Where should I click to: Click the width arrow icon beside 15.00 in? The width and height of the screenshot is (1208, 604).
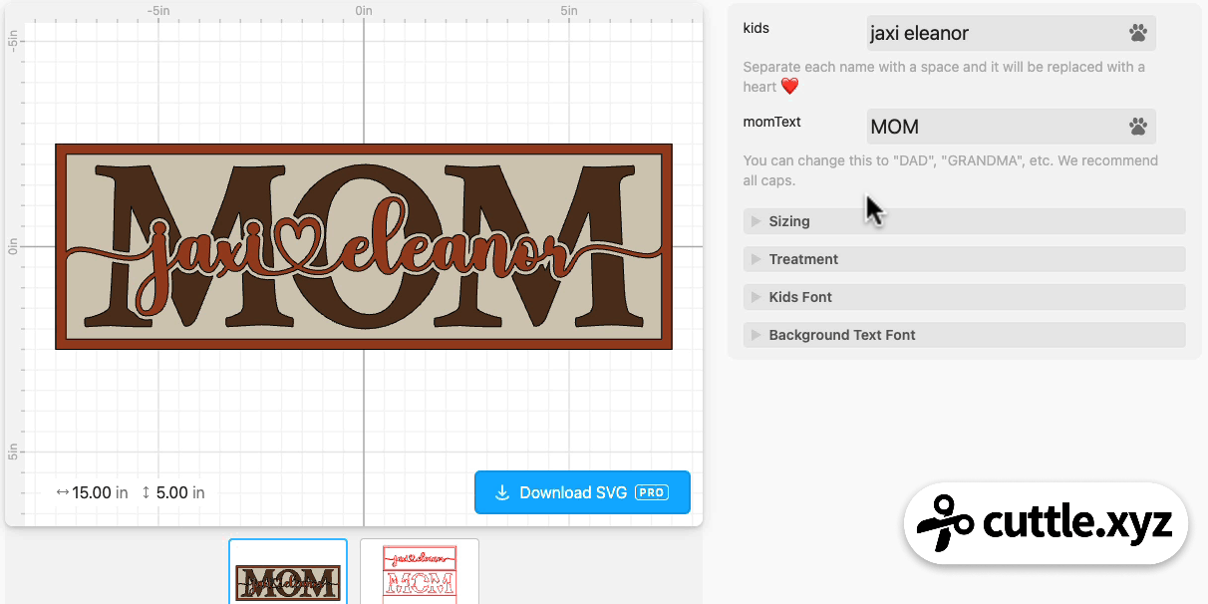coord(63,492)
